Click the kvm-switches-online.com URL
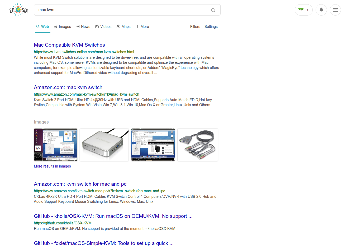Viewport: 347px width, 246px height. coord(84,52)
